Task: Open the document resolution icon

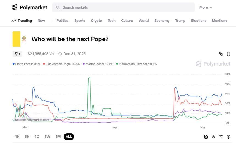Action: 206,137
